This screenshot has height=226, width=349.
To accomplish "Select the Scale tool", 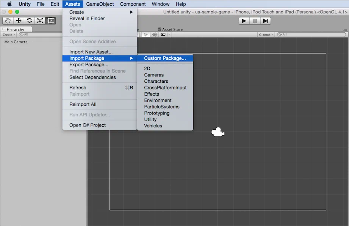I will 40,21.
